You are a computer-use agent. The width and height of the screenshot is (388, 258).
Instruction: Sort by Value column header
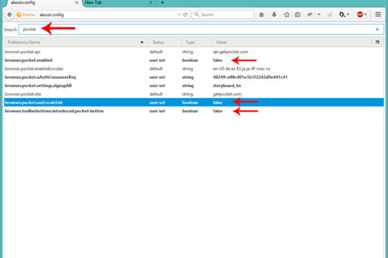(292, 42)
